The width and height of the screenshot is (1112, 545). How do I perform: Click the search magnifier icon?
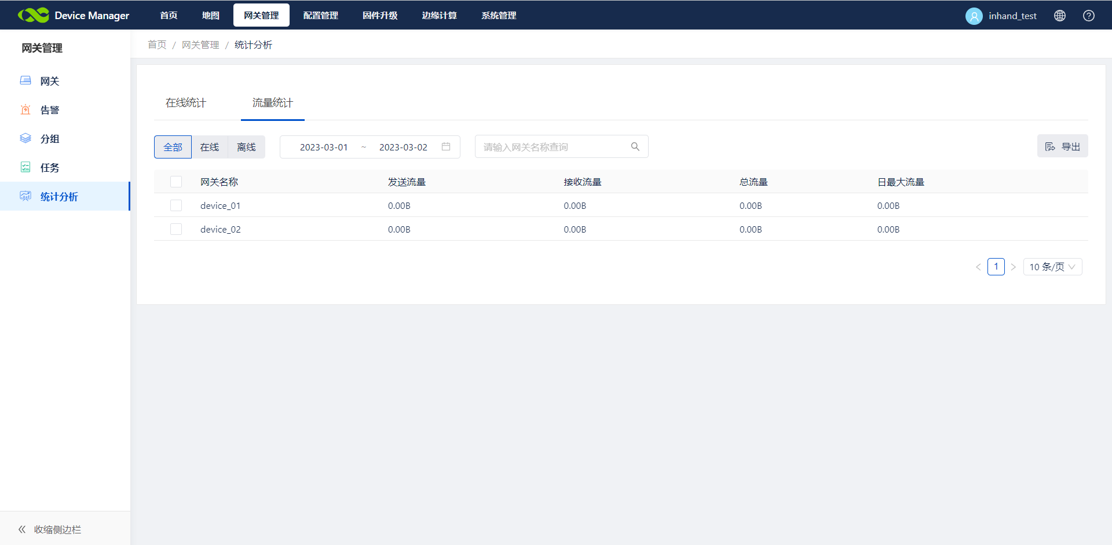pos(635,146)
